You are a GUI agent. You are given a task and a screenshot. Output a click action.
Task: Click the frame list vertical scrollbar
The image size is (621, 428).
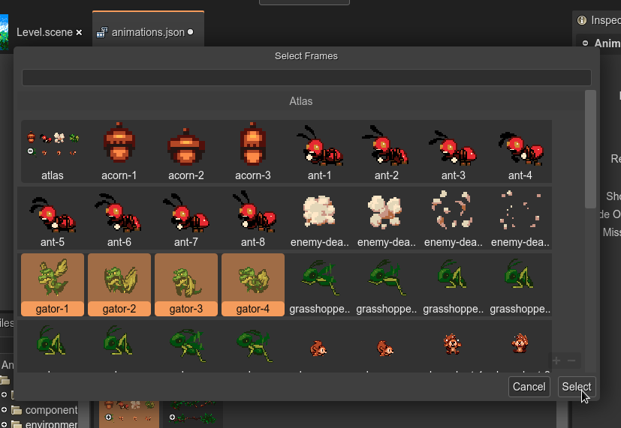[590, 150]
